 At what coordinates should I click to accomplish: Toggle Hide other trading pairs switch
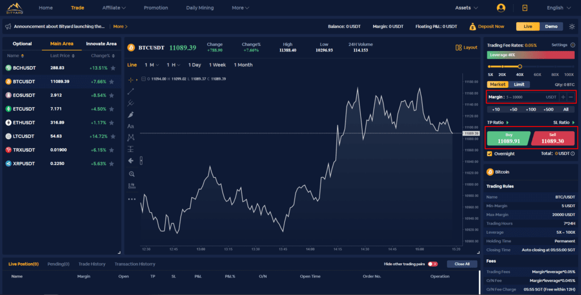click(433, 264)
